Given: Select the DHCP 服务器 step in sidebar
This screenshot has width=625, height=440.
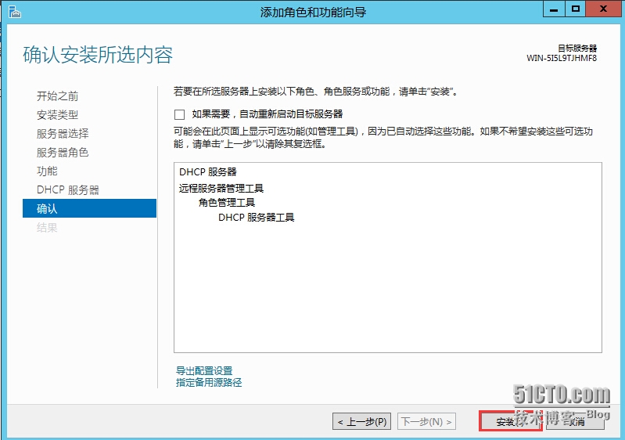Looking at the screenshot, I should (x=68, y=190).
